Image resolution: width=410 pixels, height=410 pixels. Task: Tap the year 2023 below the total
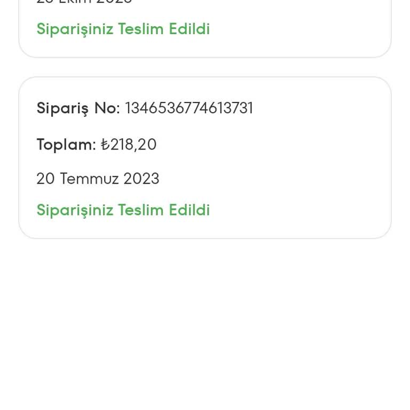click(x=141, y=179)
